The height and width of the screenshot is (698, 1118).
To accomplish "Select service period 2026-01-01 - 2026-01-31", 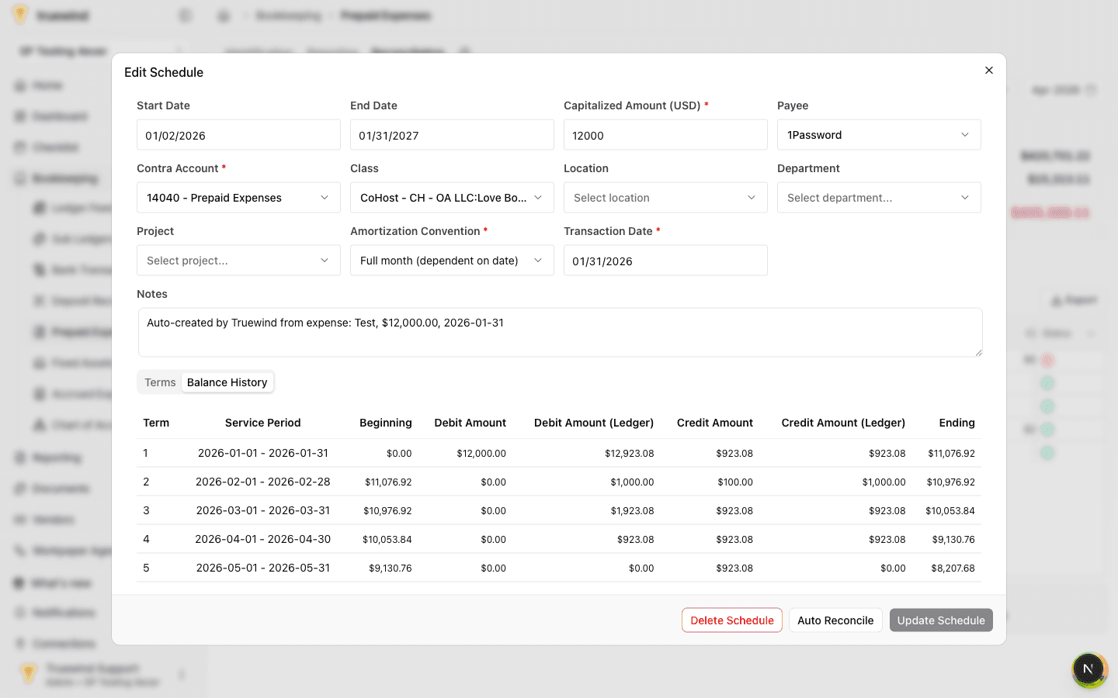I will click(263, 453).
